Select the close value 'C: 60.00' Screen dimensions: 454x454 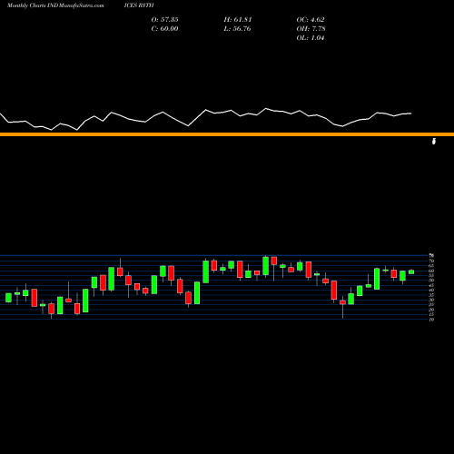164,28
